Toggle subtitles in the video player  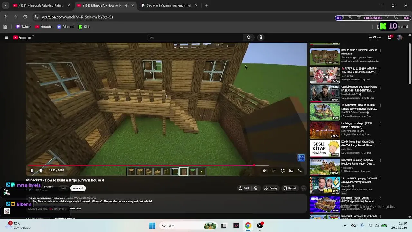click(x=274, y=171)
